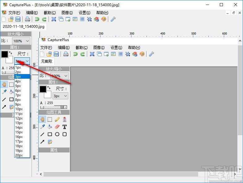
Task: Open the 截取(C) capture menu
Action: 49,13
